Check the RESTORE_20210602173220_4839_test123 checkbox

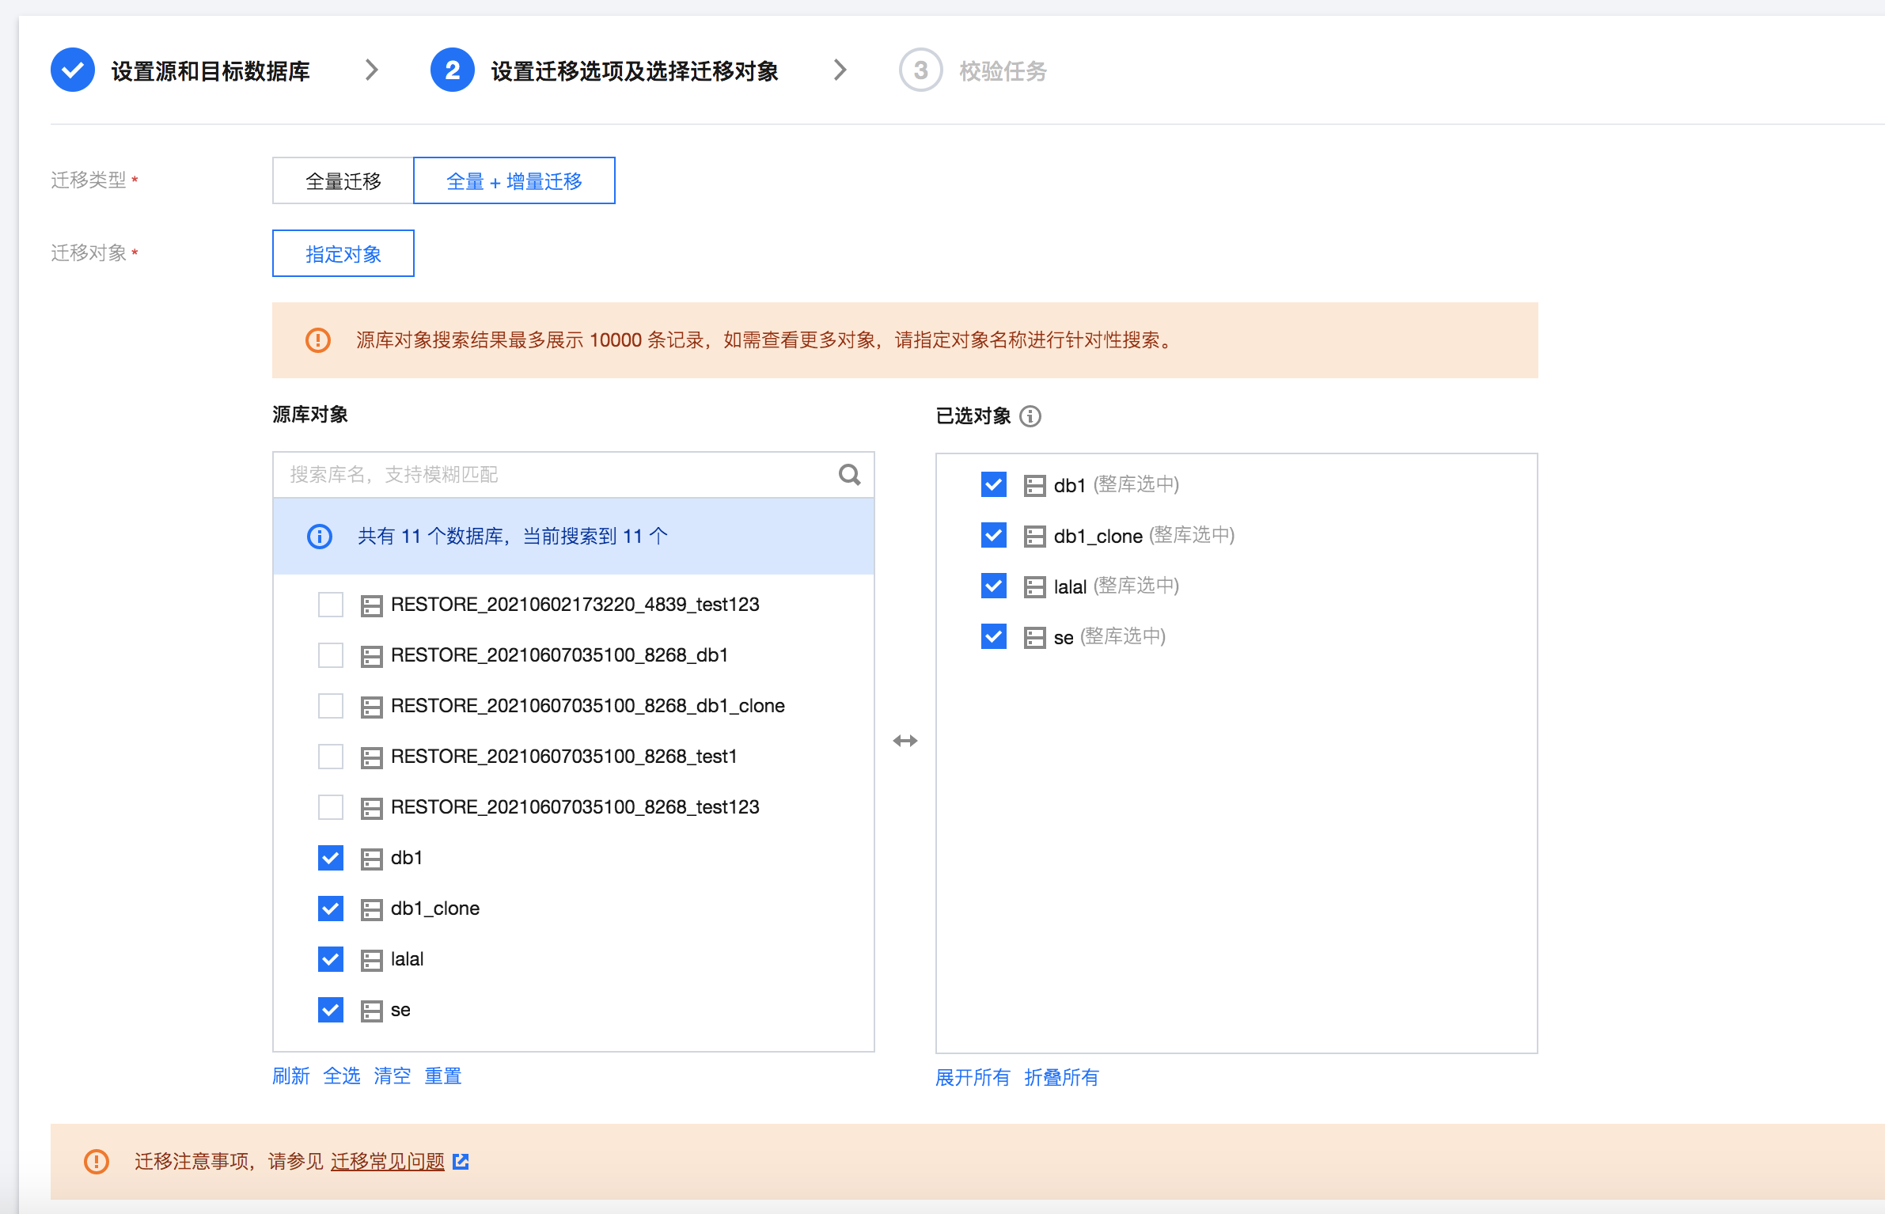331,605
